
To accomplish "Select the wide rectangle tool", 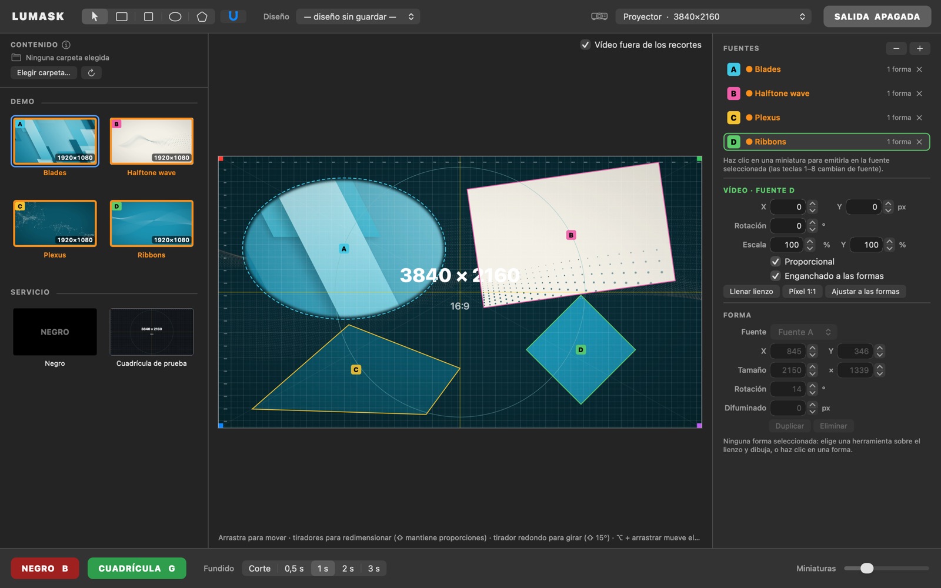I will click(122, 16).
